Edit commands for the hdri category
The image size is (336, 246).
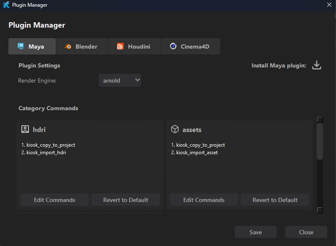pos(54,200)
